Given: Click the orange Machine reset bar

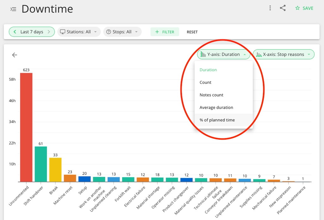Looking at the screenshot, I should (x=70, y=178).
